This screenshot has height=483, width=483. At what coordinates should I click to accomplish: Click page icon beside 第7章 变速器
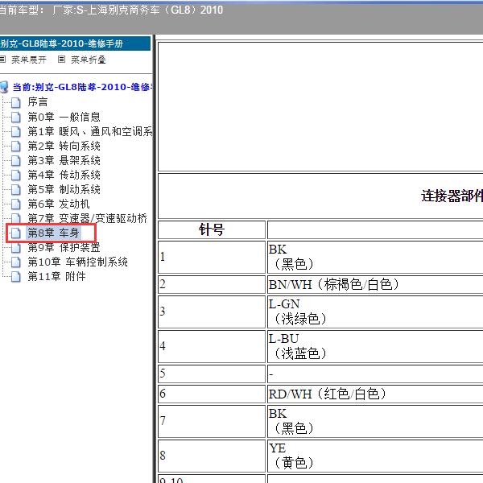[x=16, y=218]
